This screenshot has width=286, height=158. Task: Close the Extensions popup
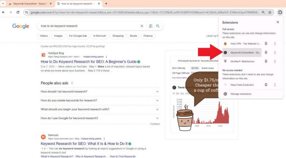(x=278, y=22)
